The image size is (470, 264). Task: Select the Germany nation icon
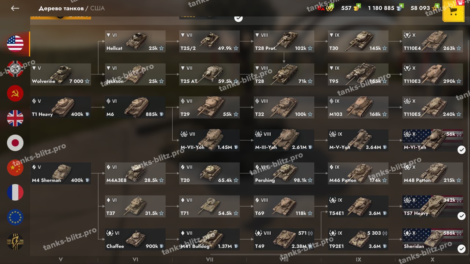pos(15,69)
